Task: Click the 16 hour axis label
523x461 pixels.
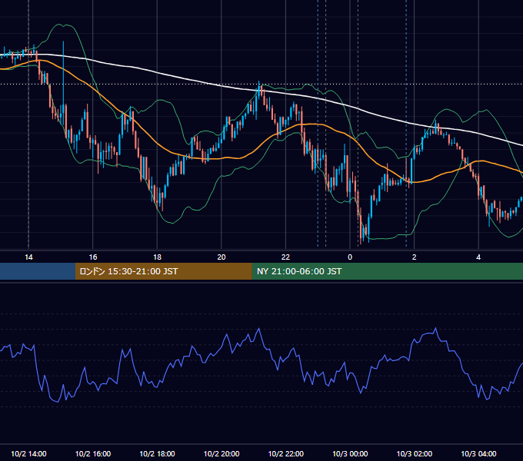Action: [93, 257]
